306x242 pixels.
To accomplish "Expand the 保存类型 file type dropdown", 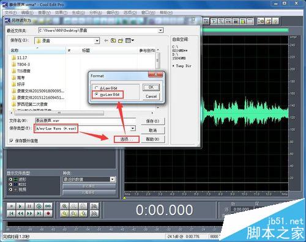I will (133, 128).
